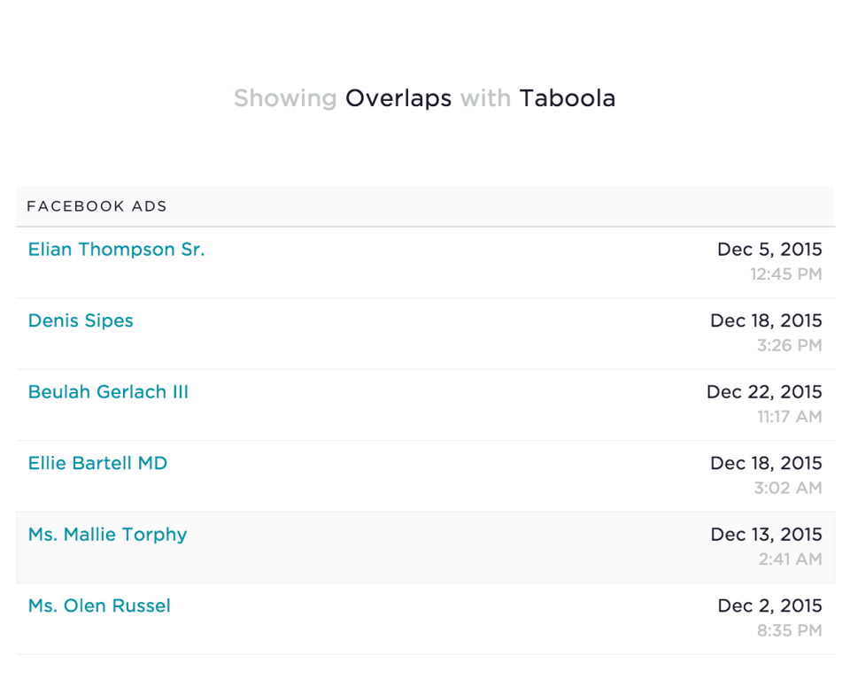Viewport: 850px width, 694px height.
Task: Open Denis Sipes profile link
Action: point(81,320)
